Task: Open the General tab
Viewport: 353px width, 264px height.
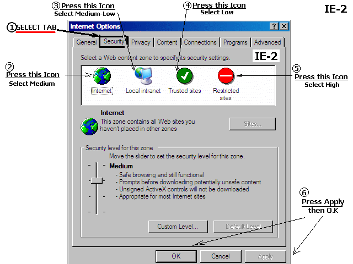Action: [x=86, y=42]
